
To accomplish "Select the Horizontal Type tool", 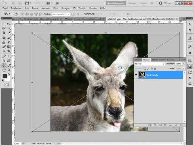I will click(x=9, y=56).
